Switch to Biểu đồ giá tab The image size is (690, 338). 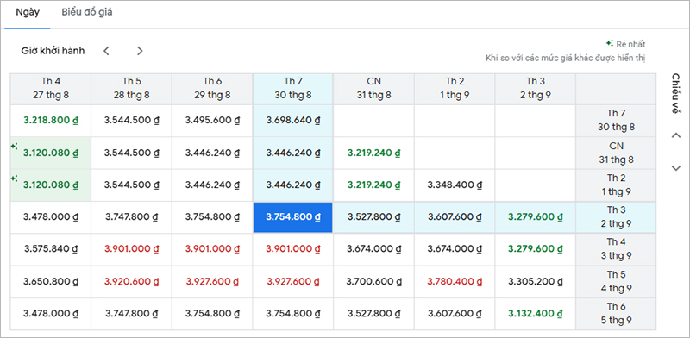click(x=87, y=12)
